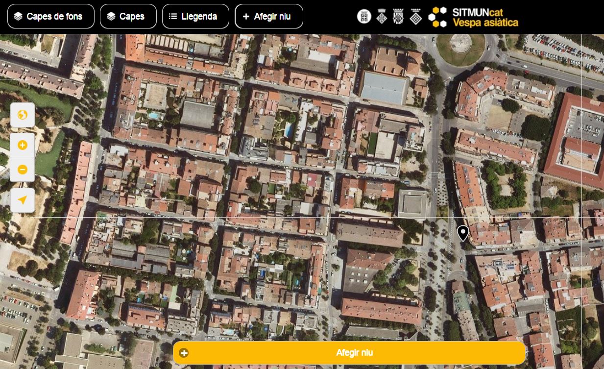The image size is (604, 369).
Task: Zoom out with the minus button
Action: (23, 170)
